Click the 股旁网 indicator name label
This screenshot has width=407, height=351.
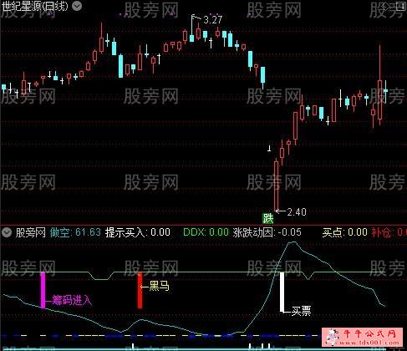31,232
